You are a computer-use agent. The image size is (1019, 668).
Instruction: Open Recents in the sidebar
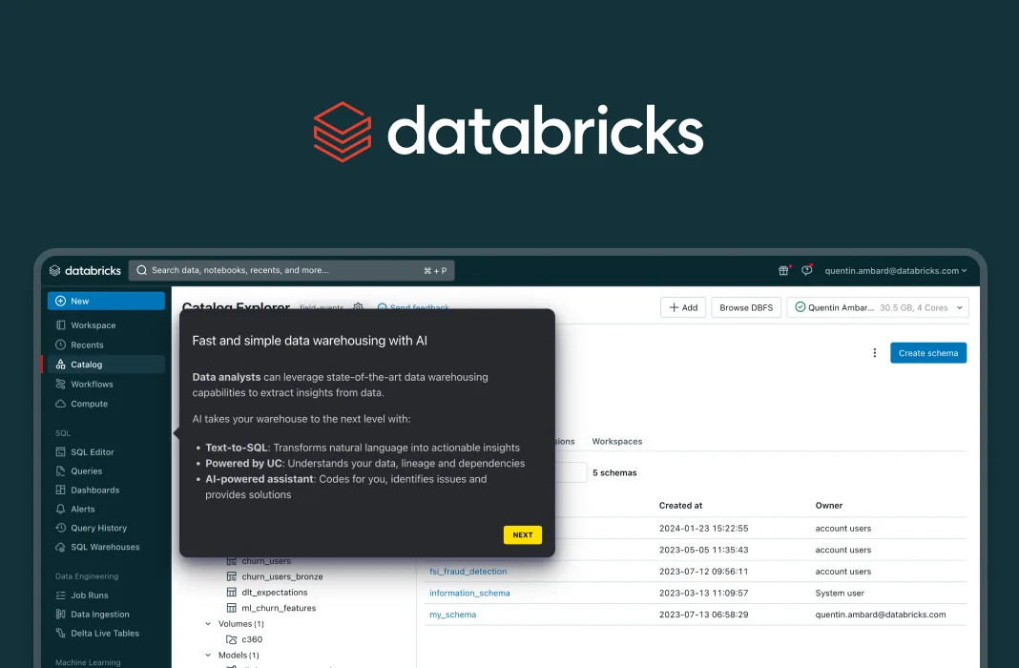(87, 345)
